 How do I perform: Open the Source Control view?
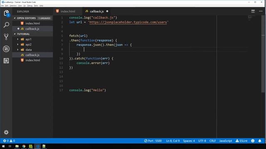[6, 37]
